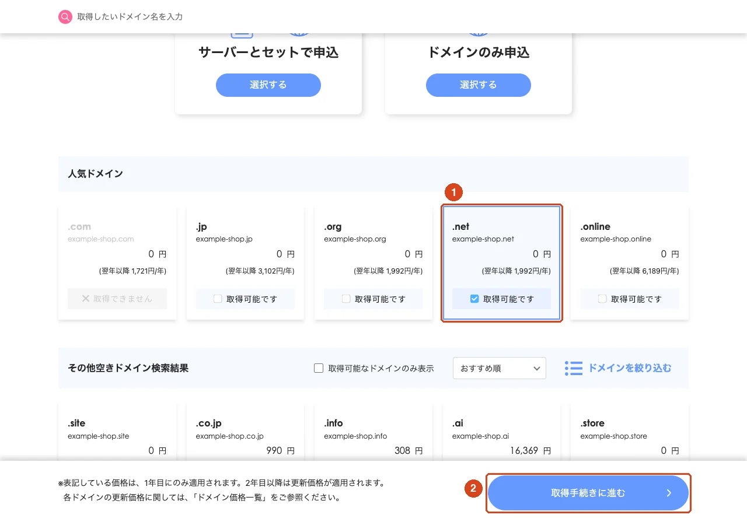Click the .co.jp domain card title
Screen dimensions: 747x525
pos(209,423)
